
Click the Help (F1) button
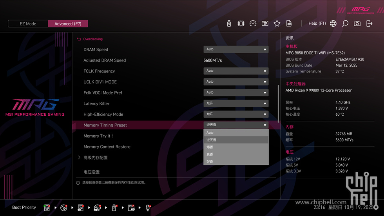click(x=317, y=24)
